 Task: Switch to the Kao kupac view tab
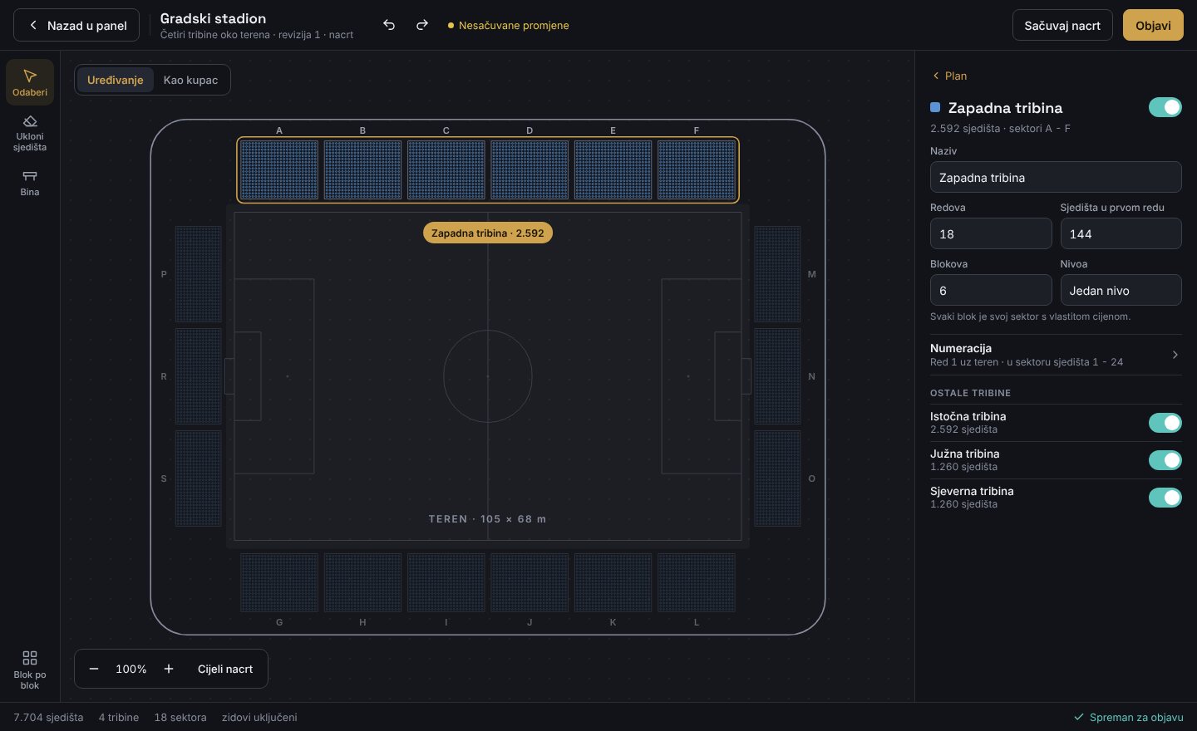190,80
